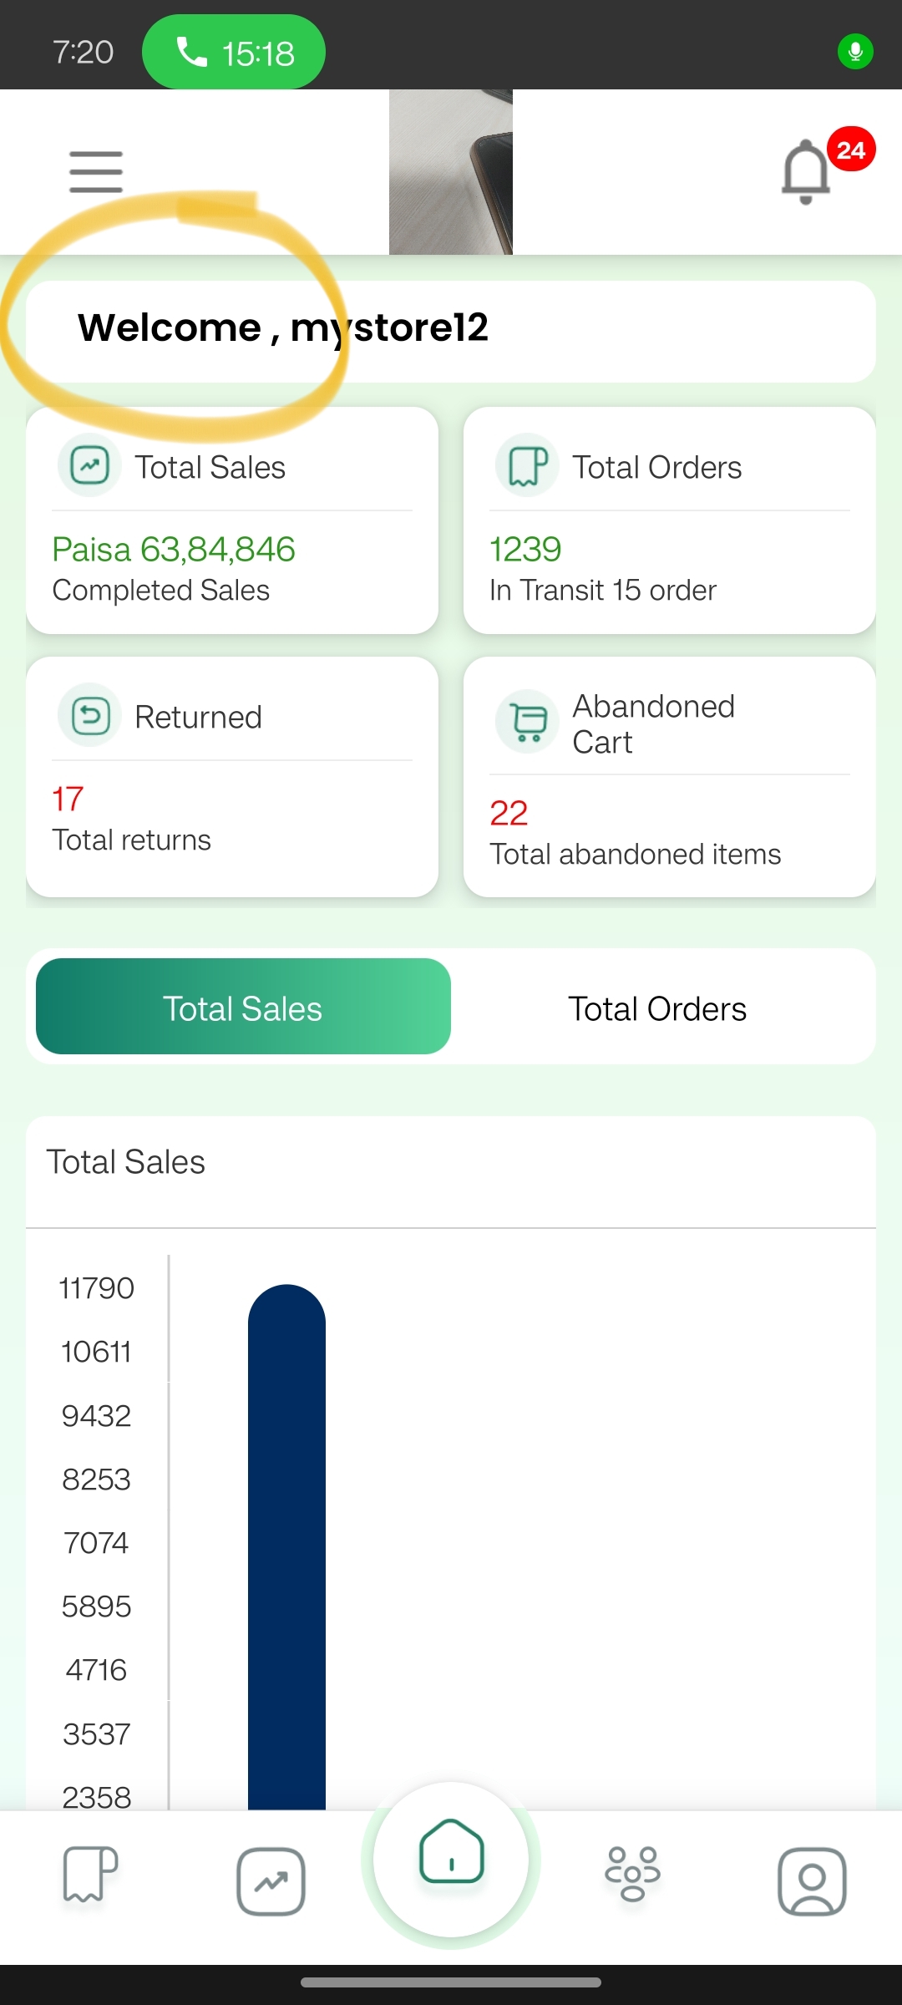
Task: Go to Home via bottom navigation
Action: tap(451, 1860)
